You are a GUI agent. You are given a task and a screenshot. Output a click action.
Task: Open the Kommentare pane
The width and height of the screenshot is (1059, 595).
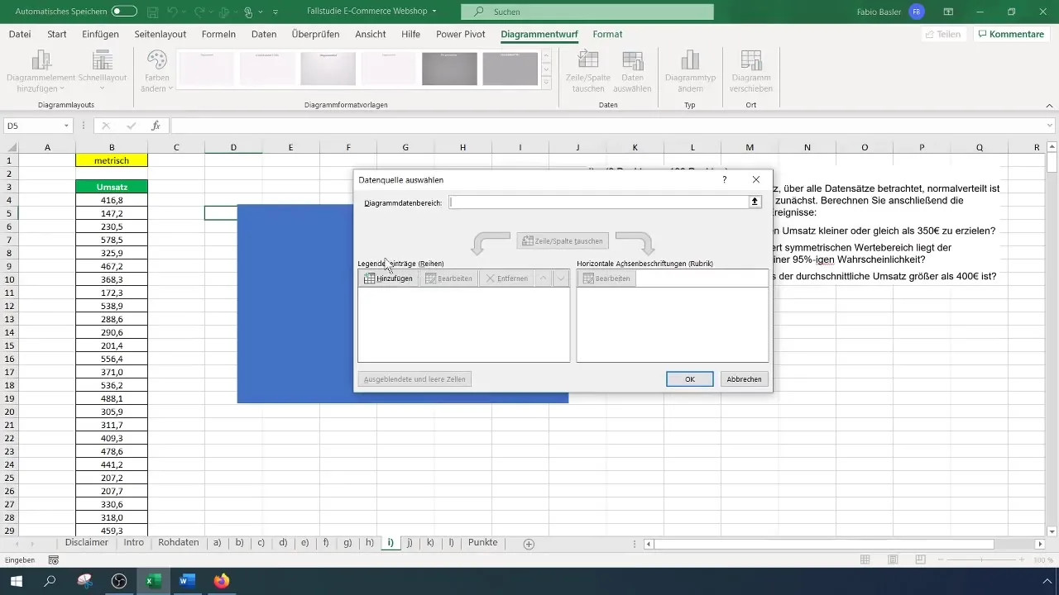click(x=1011, y=34)
